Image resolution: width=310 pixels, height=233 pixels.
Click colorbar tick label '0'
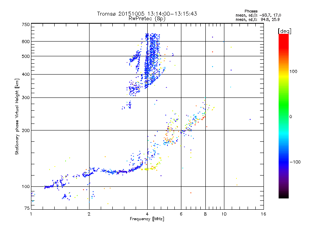pos(291,117)
